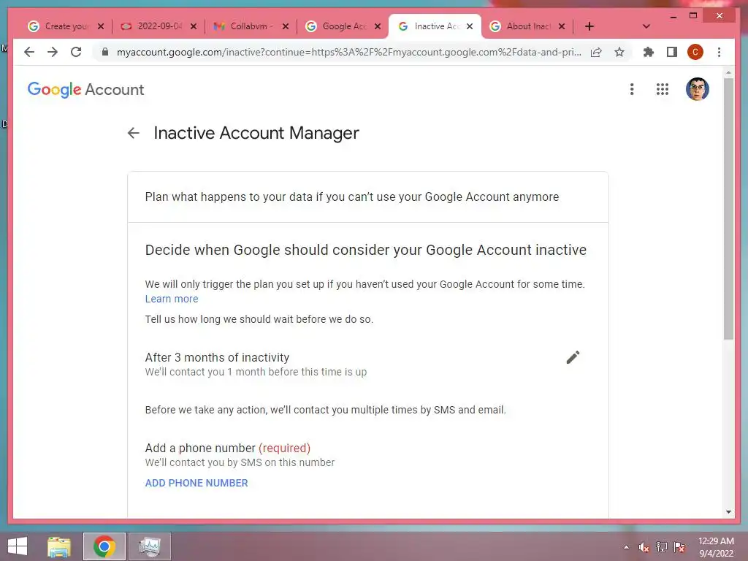Bookmark this tab with the star icon
This screenshot has width=748, height=561.
click(619, 52)
